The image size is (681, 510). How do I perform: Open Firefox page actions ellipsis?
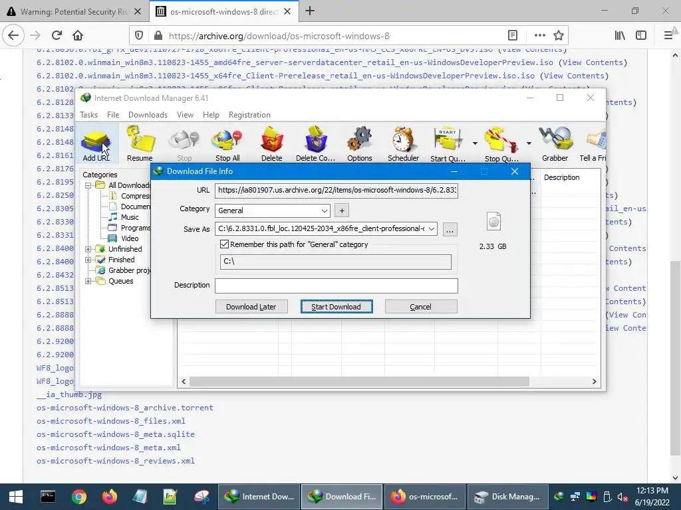(x=540, y=36)
